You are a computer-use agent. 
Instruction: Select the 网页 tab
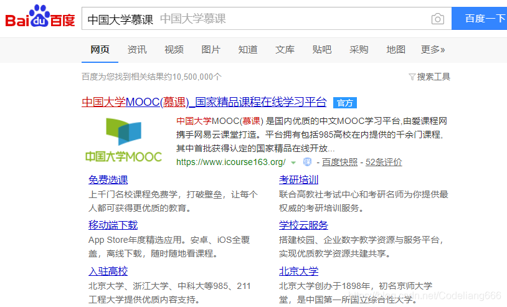(x=100, y=49)
